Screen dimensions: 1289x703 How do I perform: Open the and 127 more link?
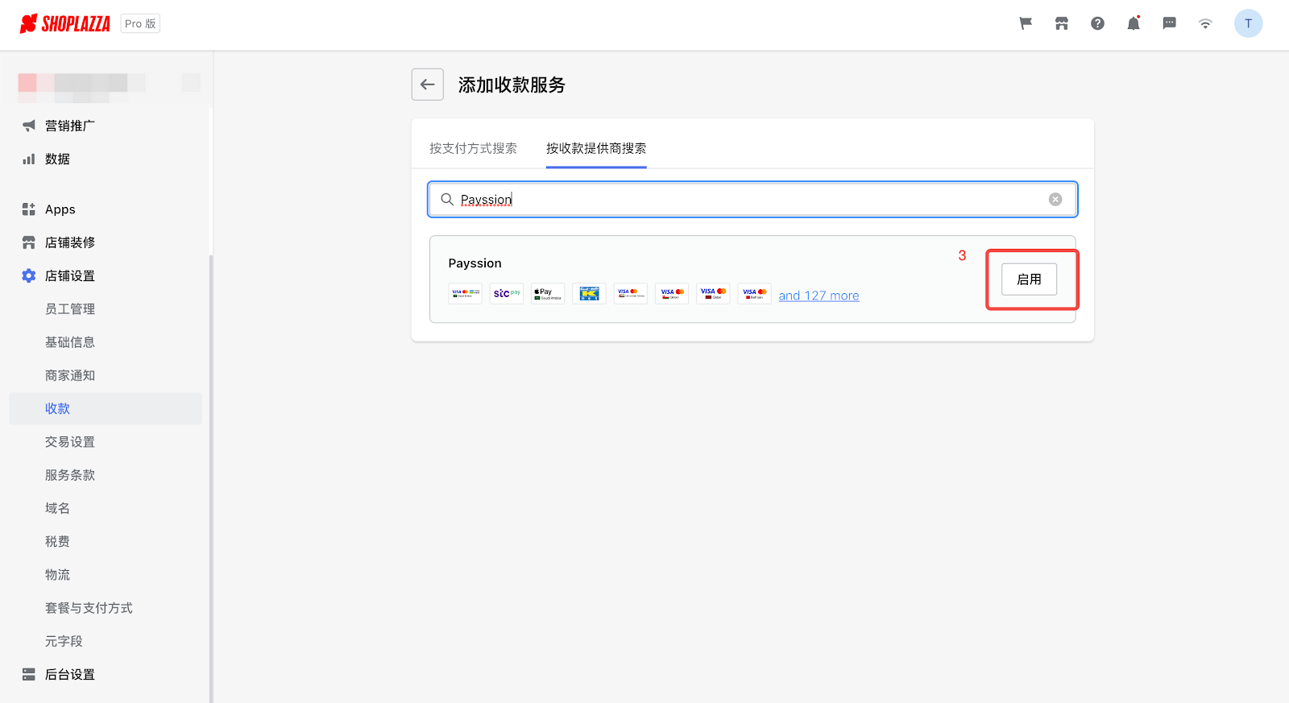[x=819, y=296]
